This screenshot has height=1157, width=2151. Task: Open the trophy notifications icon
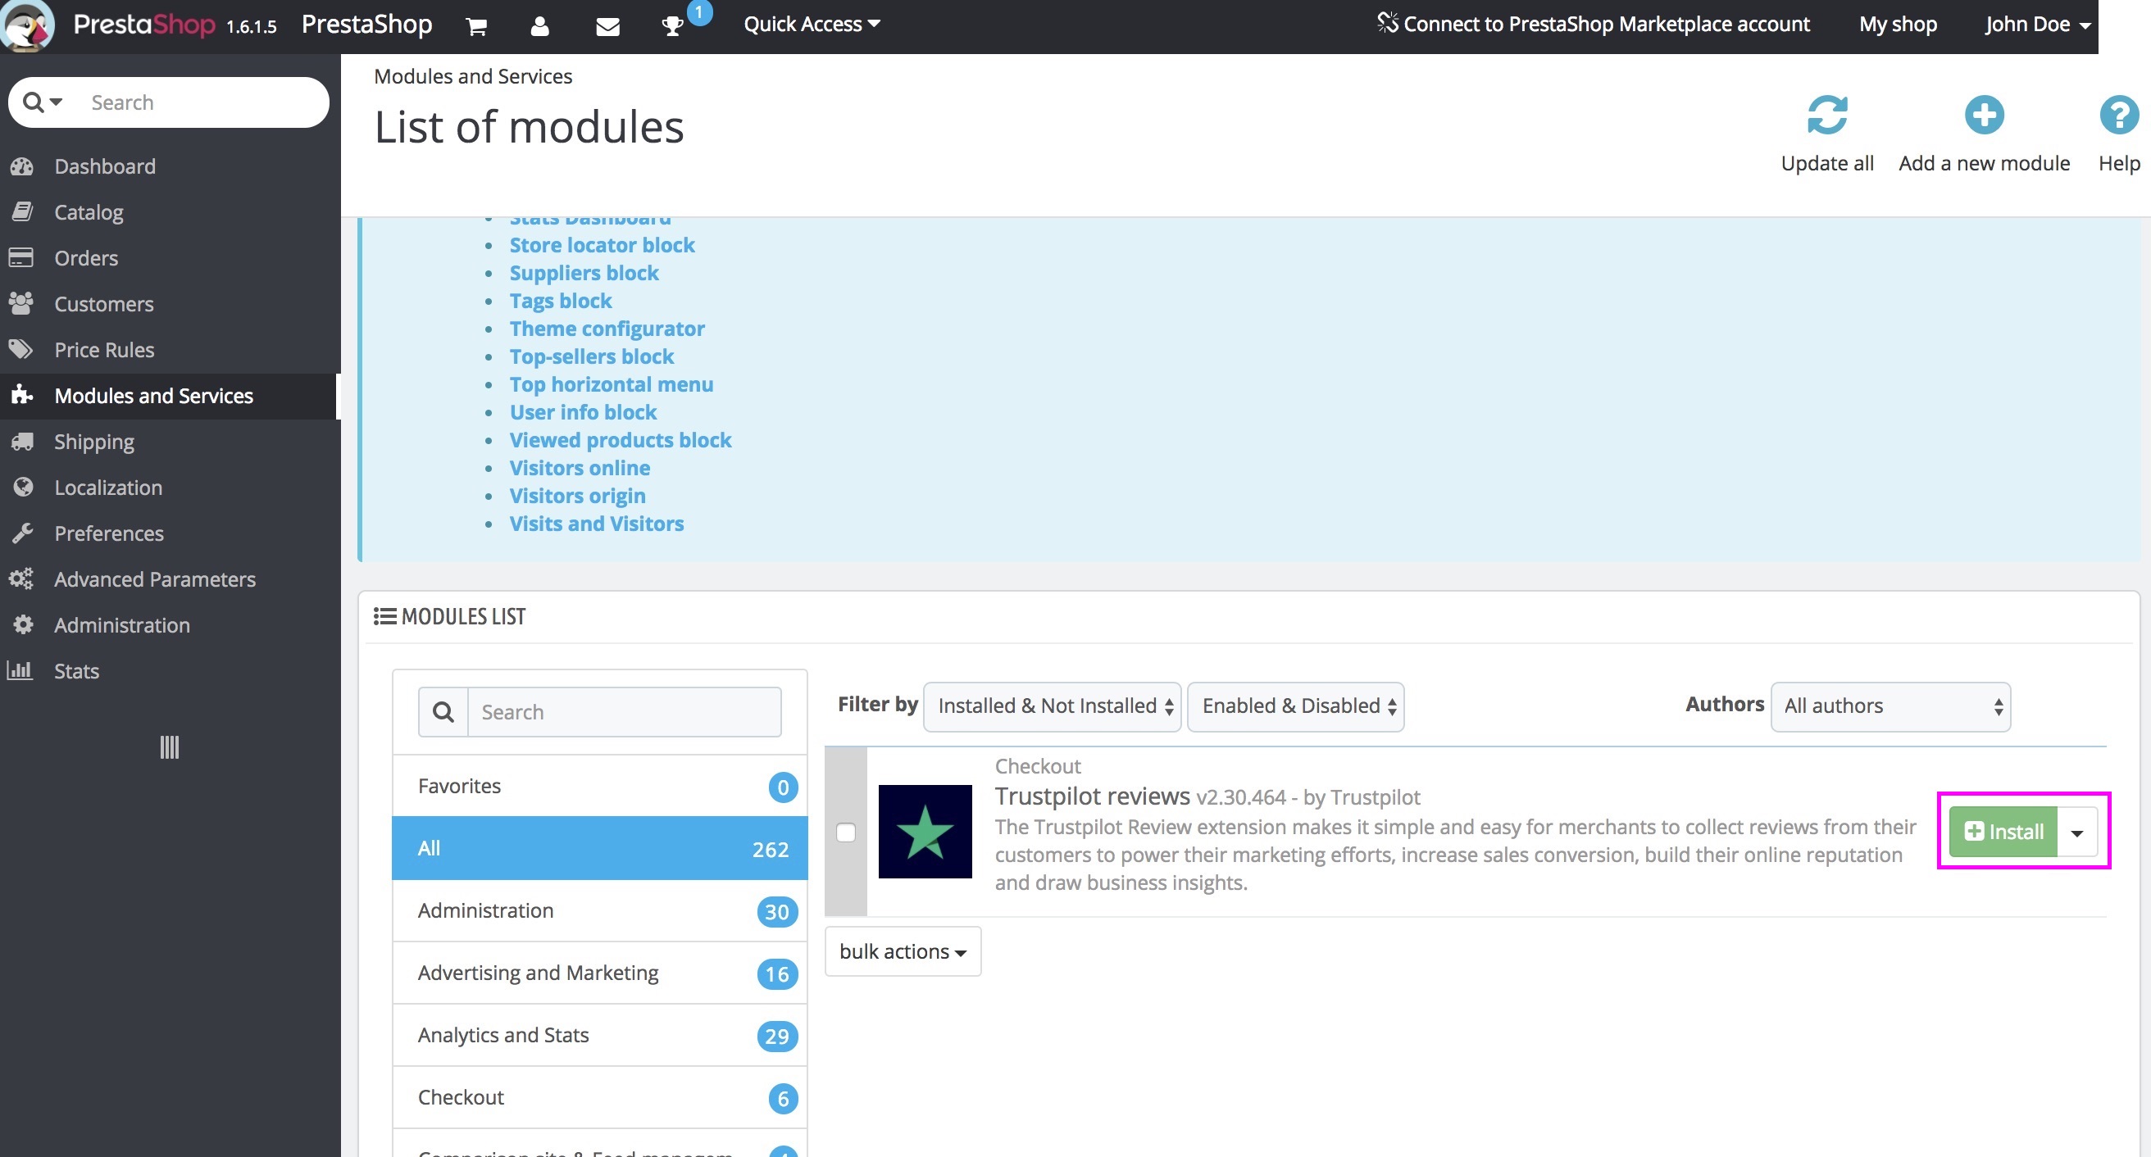pyautogui.click(x=672, y=26)
